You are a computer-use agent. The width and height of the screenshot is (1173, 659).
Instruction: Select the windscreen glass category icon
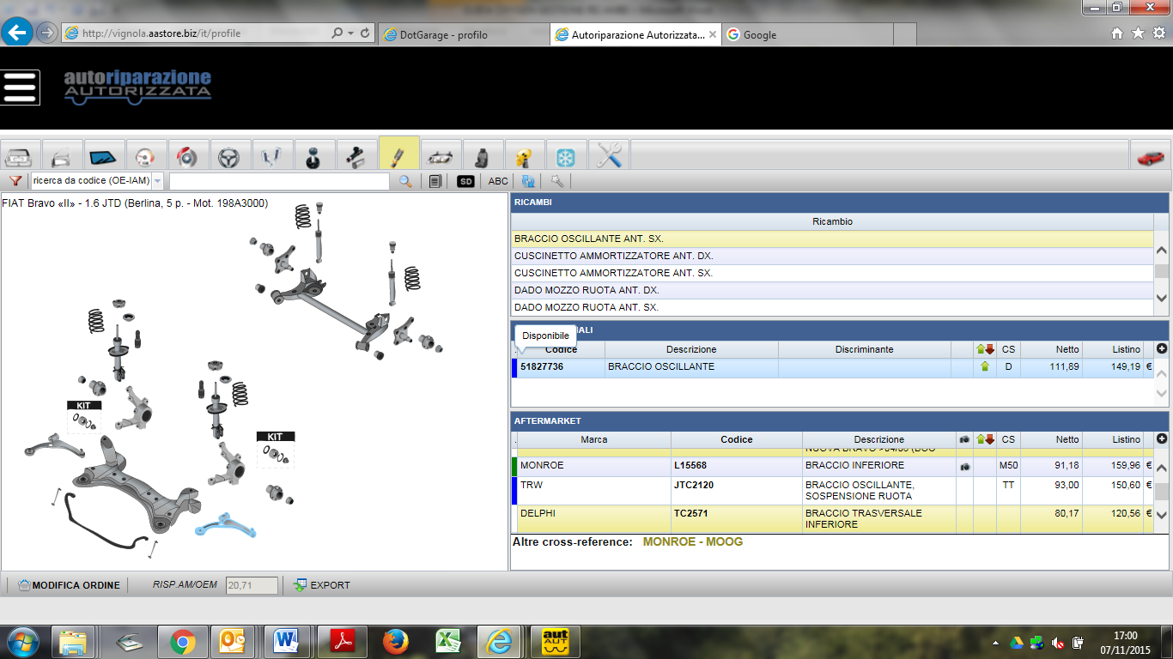105,157
